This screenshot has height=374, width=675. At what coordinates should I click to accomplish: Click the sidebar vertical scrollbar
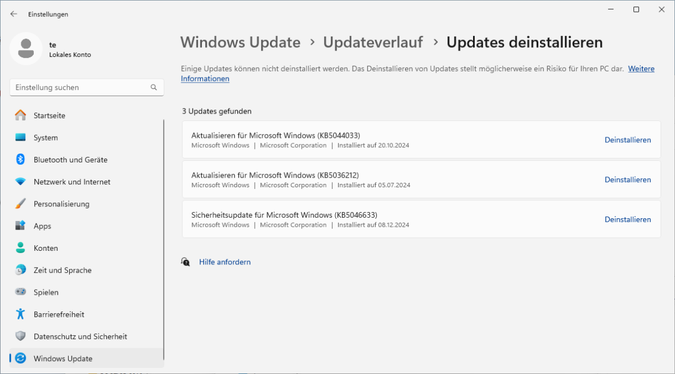coord(164,240)
